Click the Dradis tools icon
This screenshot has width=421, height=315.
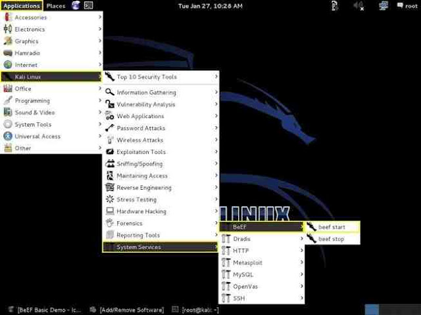pos(226,239)
